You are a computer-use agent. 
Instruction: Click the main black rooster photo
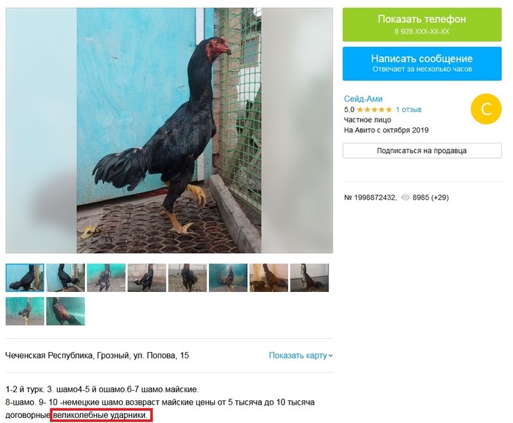169,130
